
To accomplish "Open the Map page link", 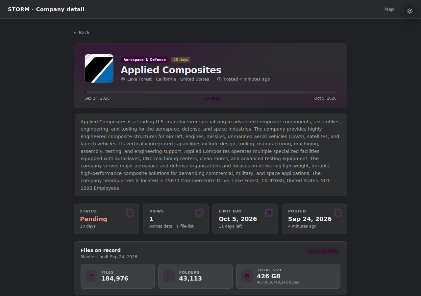I will pyautogui.click(x=389, y=9).
